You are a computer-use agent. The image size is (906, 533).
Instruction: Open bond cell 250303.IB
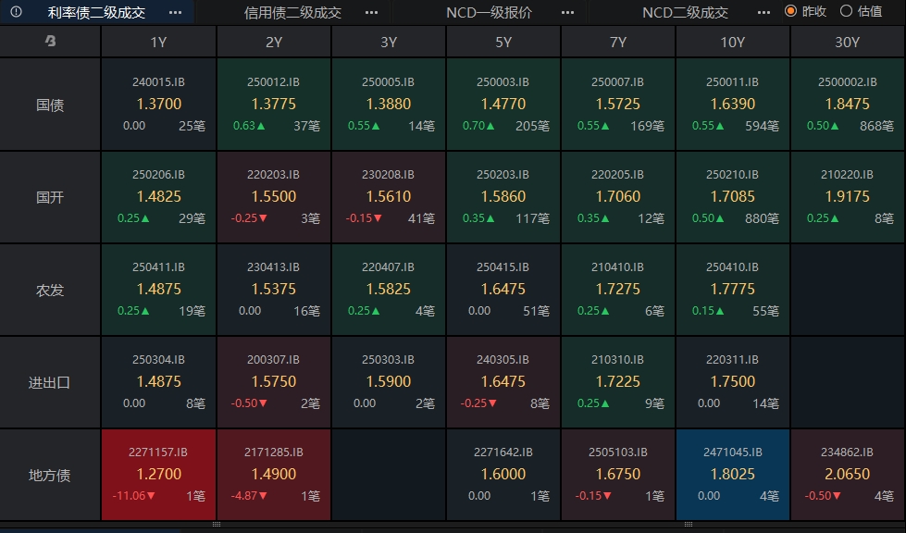(389, 382)
